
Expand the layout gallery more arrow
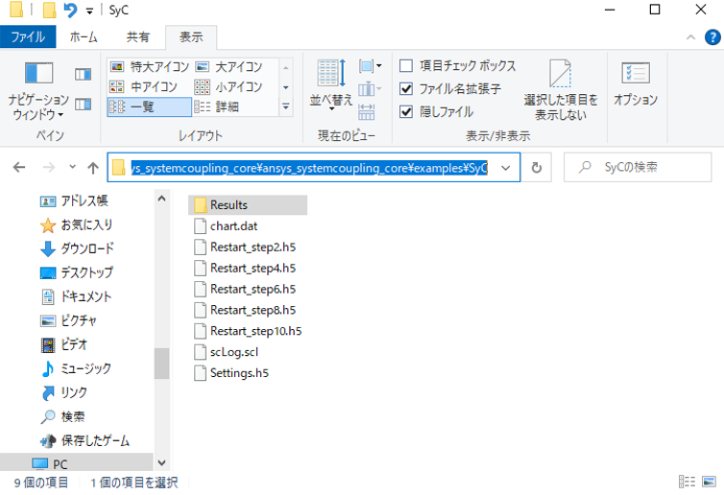tap(285, 106)
